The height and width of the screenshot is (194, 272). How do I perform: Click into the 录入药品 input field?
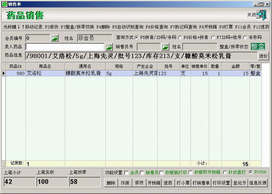65,47
